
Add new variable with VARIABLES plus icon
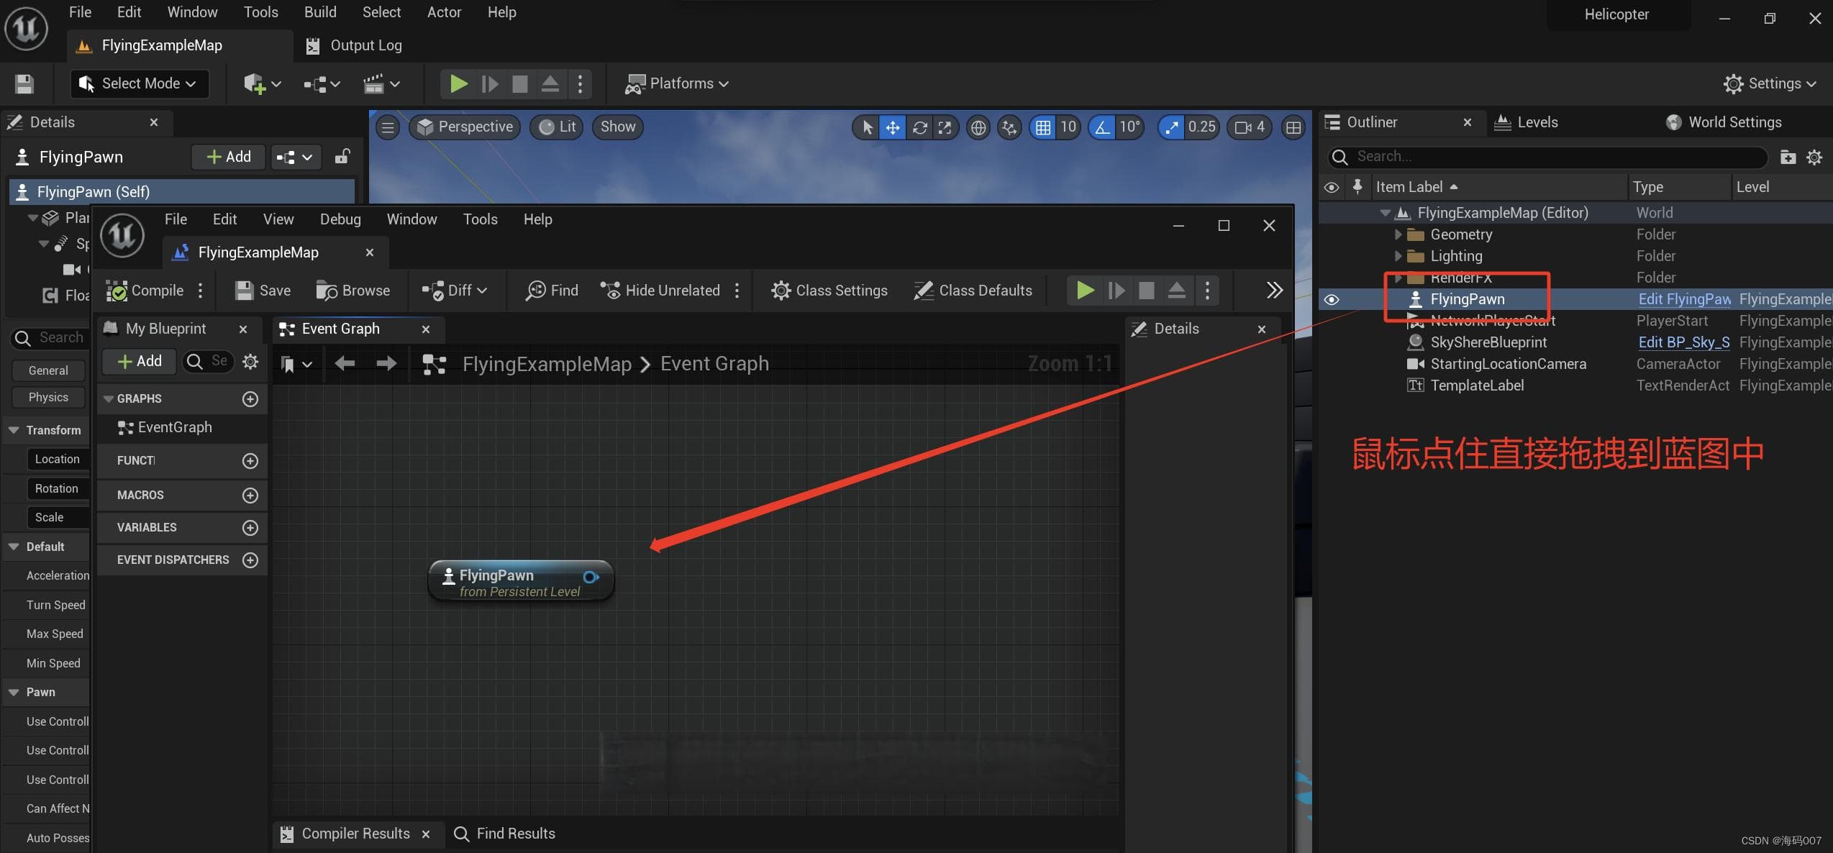tap(250, 527)
